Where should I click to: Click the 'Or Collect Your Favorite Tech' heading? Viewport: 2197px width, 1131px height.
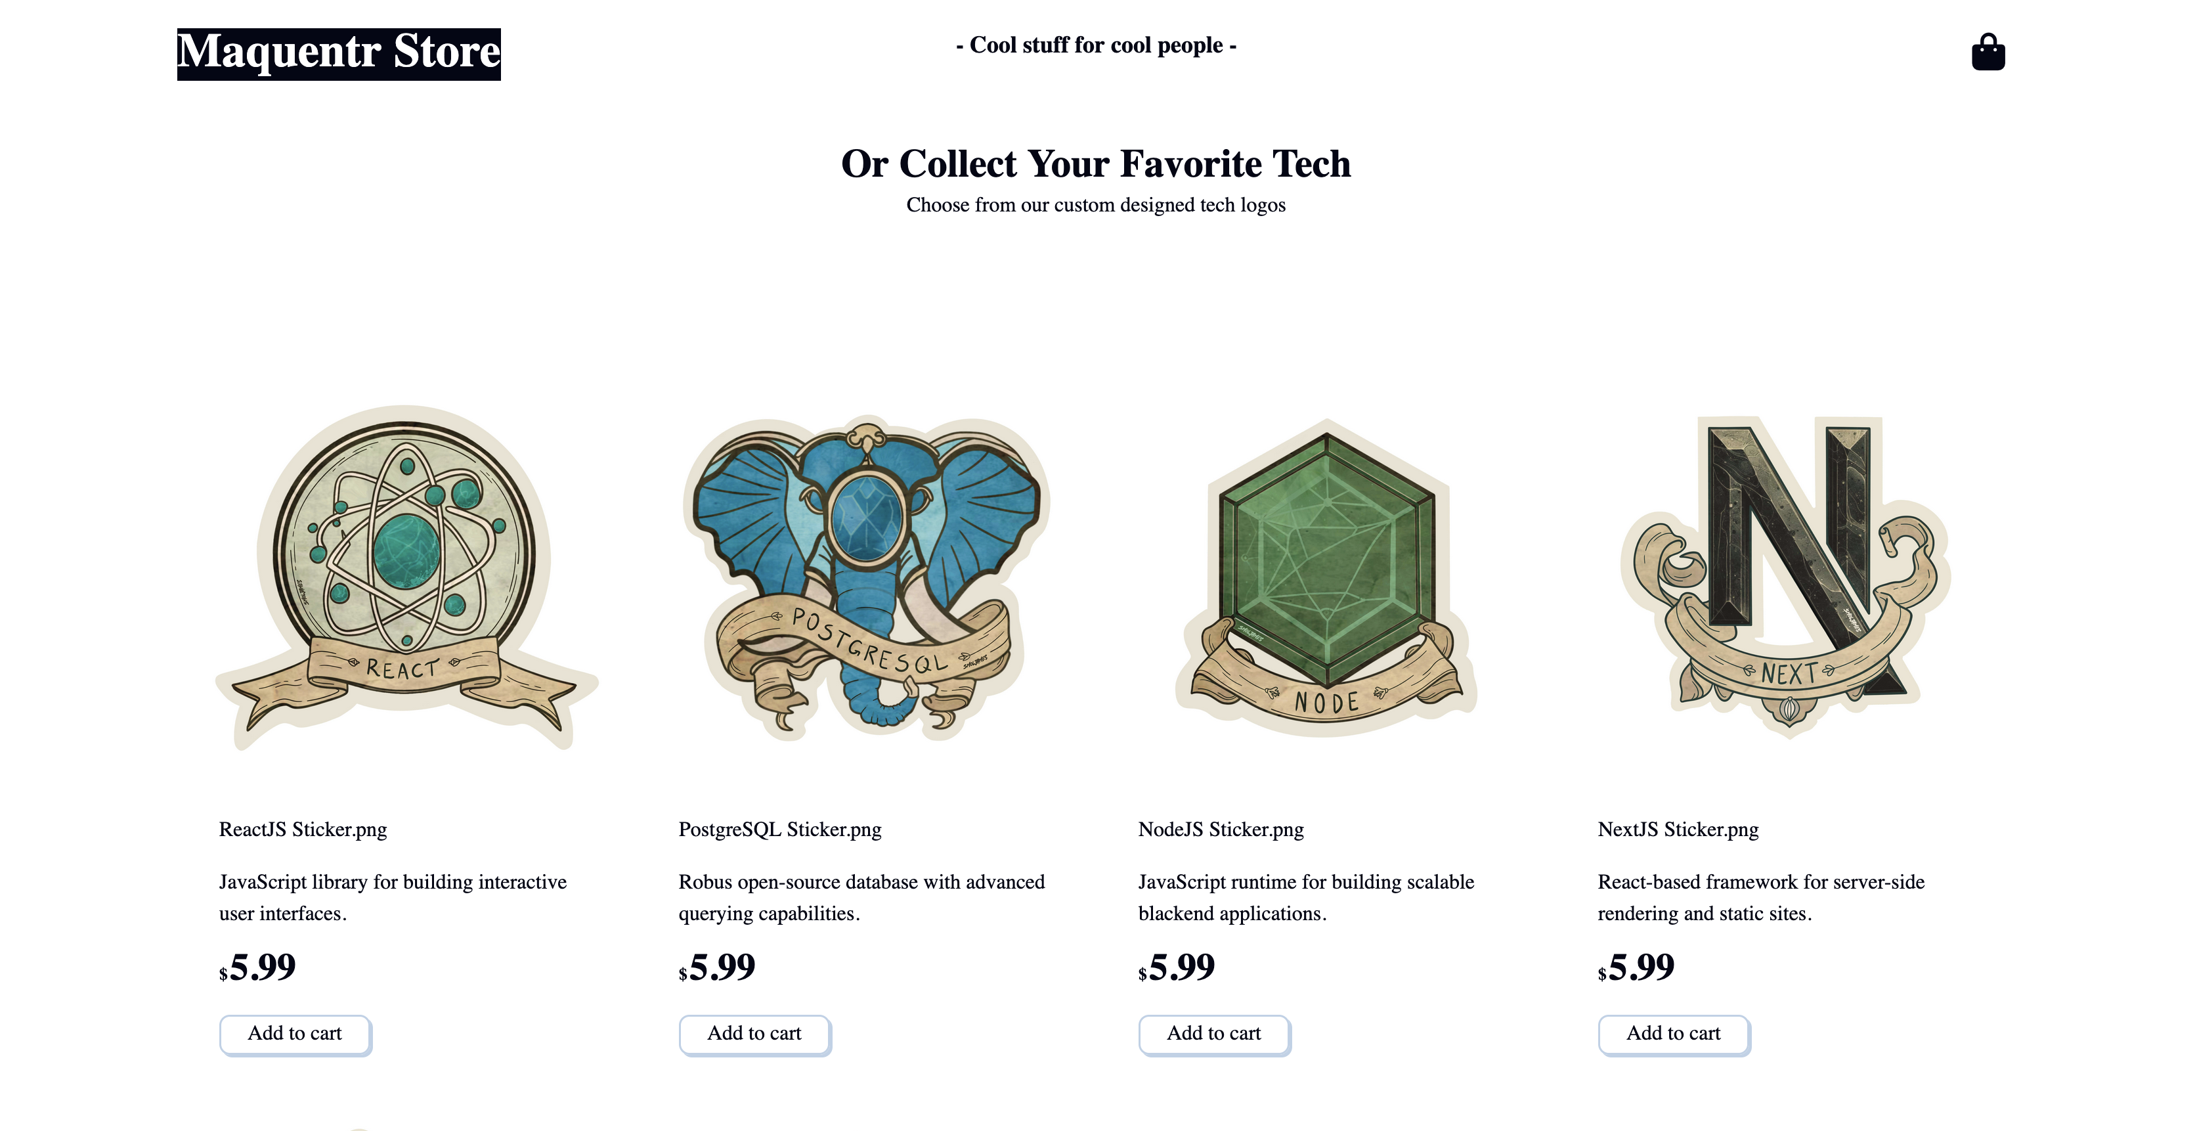(1096, 164)
